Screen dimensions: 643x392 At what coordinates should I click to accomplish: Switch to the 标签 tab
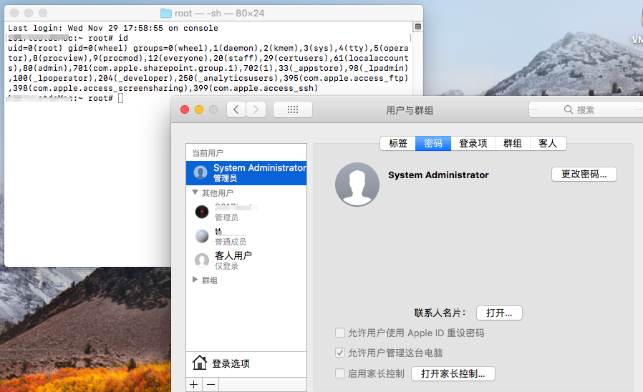click(398, 143)
